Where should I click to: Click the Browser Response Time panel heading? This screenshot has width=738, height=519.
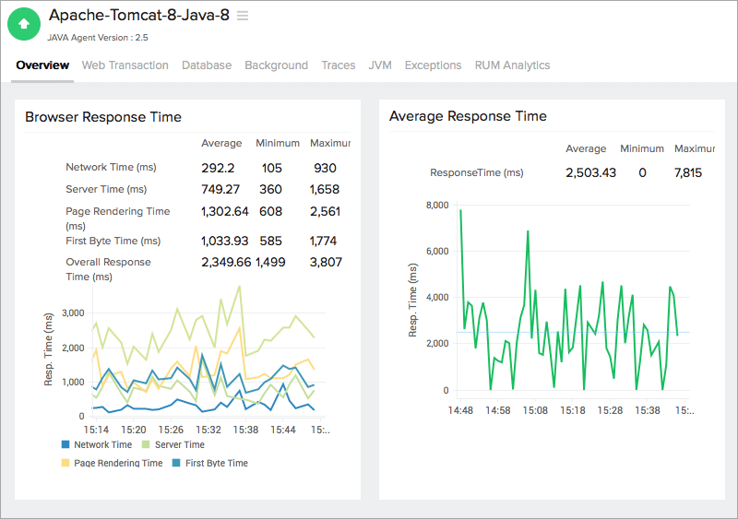coord(103,117)
